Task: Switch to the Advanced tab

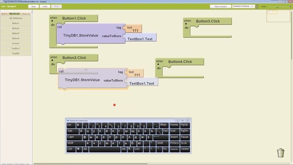Action: [26, 14]
